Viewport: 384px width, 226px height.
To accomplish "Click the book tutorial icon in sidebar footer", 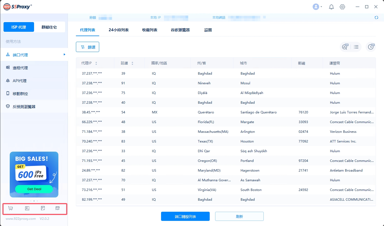I will 27,208.
